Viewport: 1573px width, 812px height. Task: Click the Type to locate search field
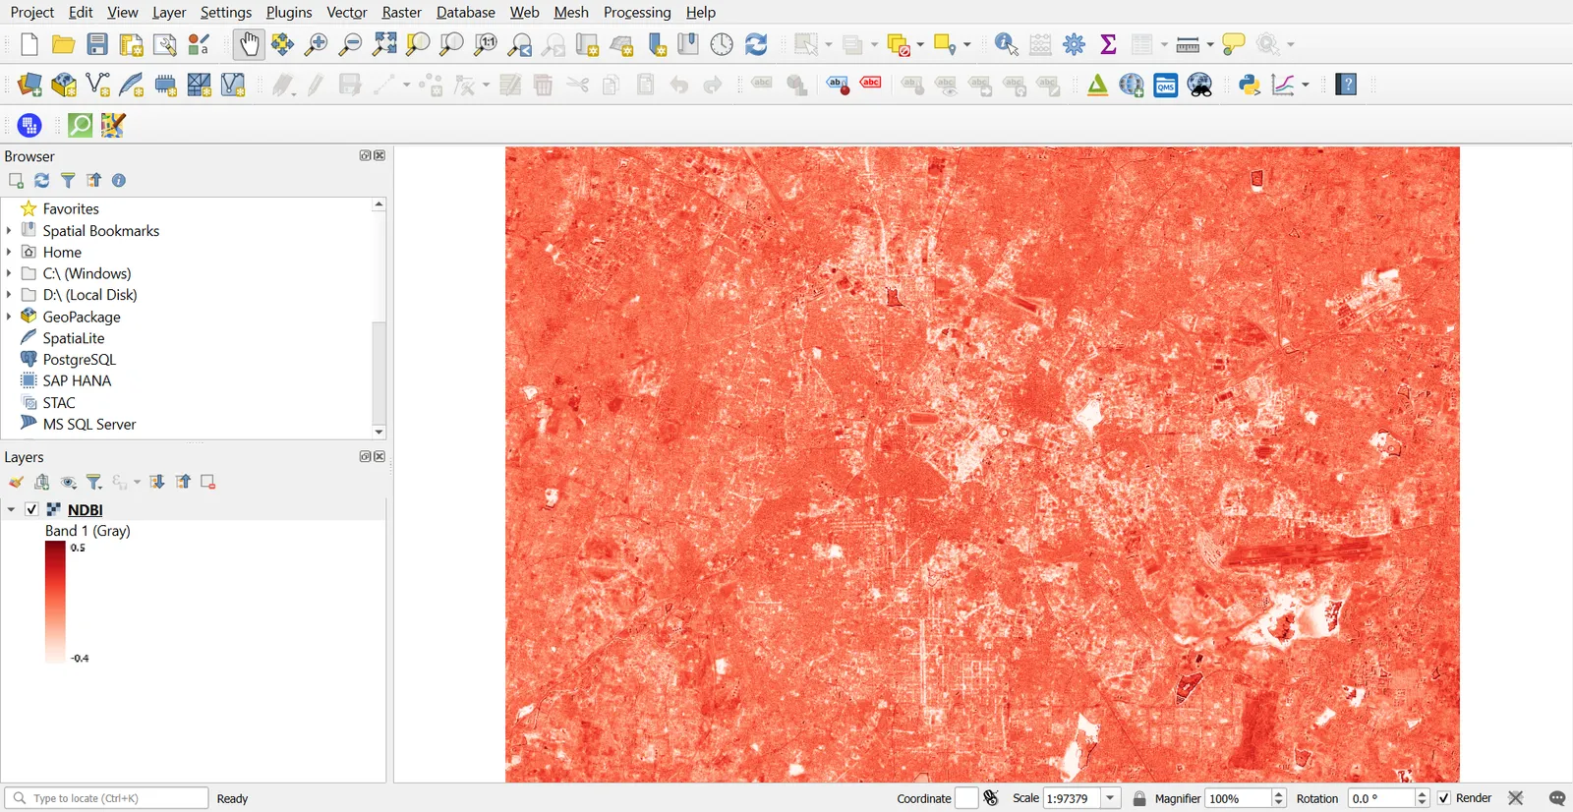click(x=106, y=798)
